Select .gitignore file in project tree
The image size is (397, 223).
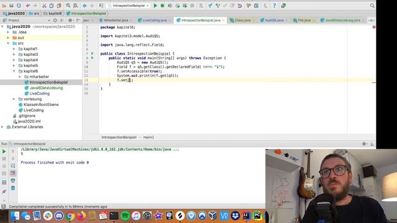pos(26,116)
